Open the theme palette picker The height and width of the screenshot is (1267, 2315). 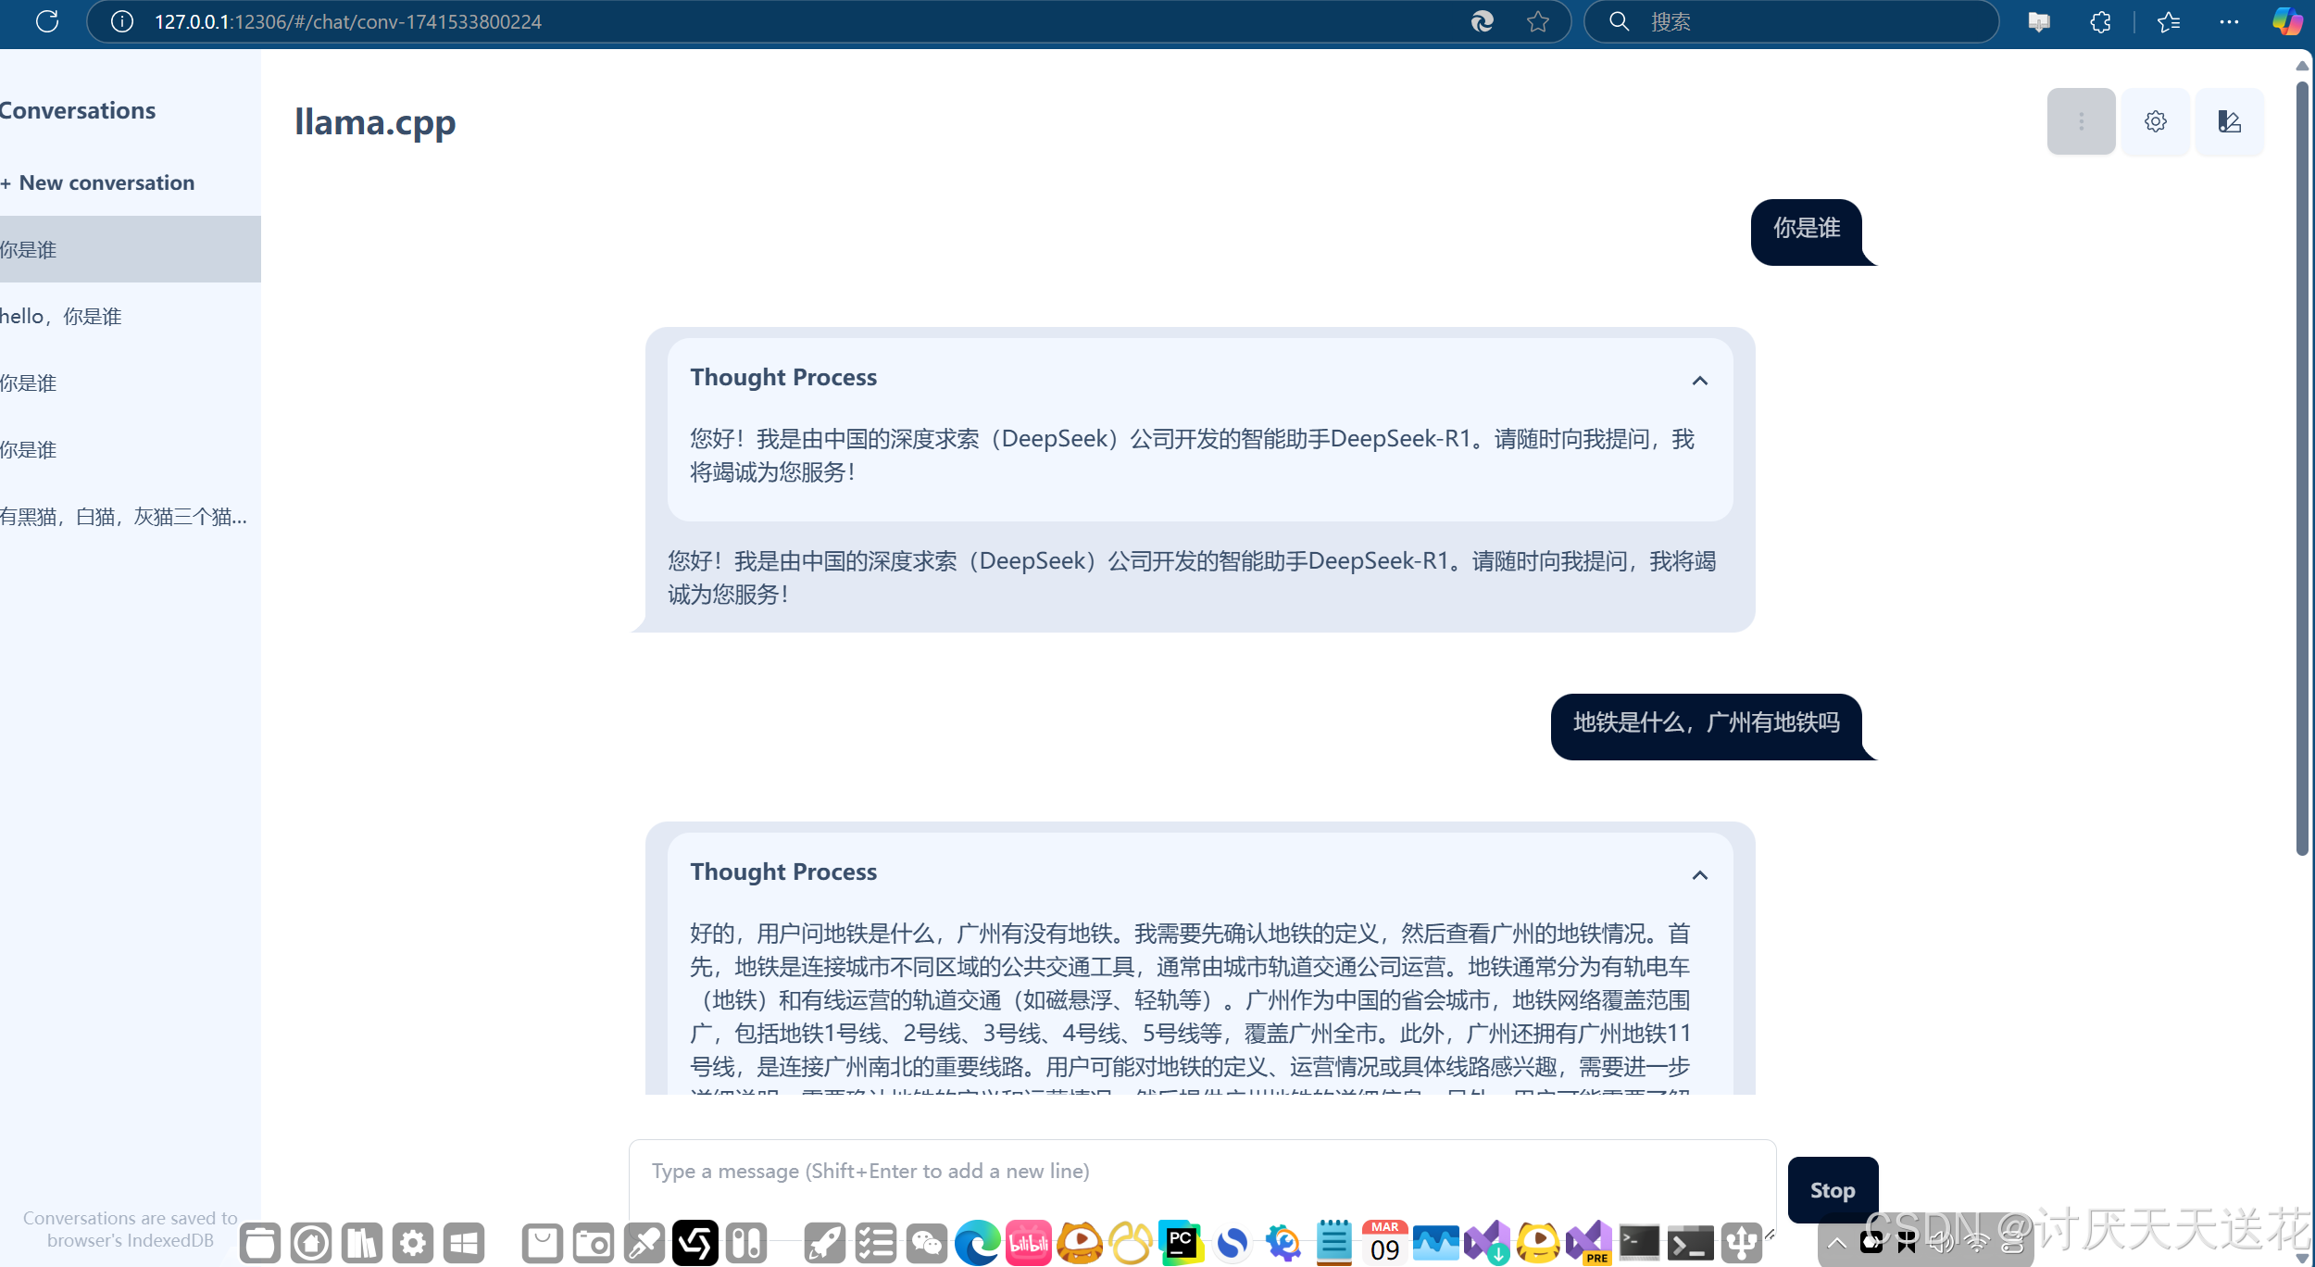pos(2229,121)
